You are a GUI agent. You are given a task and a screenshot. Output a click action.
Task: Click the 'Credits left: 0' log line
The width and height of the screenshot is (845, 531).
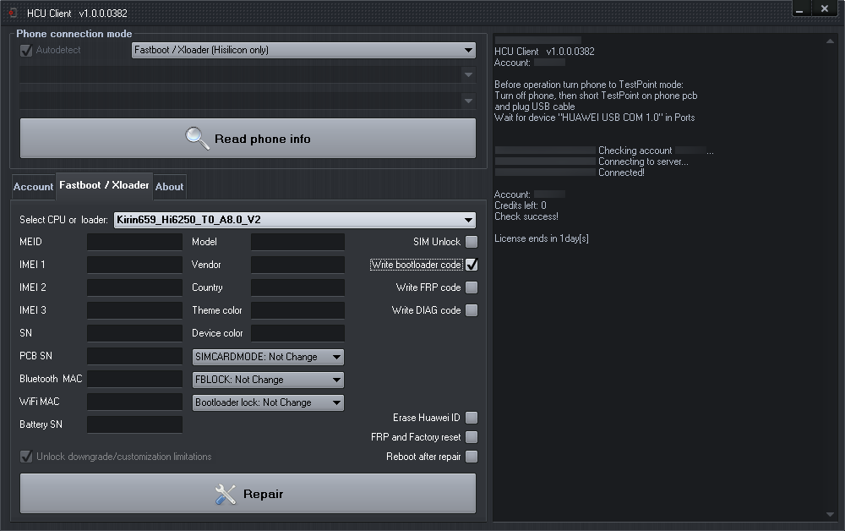[520, 205]
